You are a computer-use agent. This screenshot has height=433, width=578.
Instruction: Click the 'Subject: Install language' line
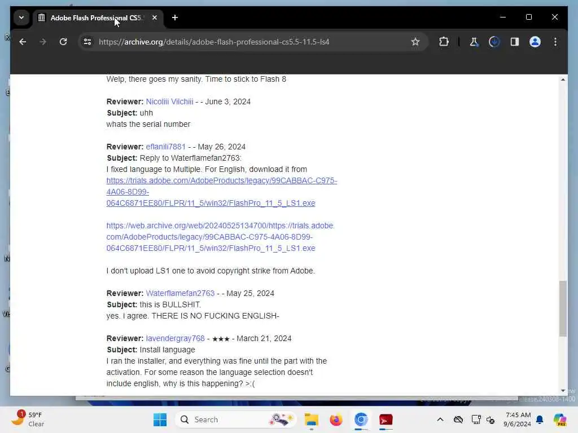(x=151, y=350)
